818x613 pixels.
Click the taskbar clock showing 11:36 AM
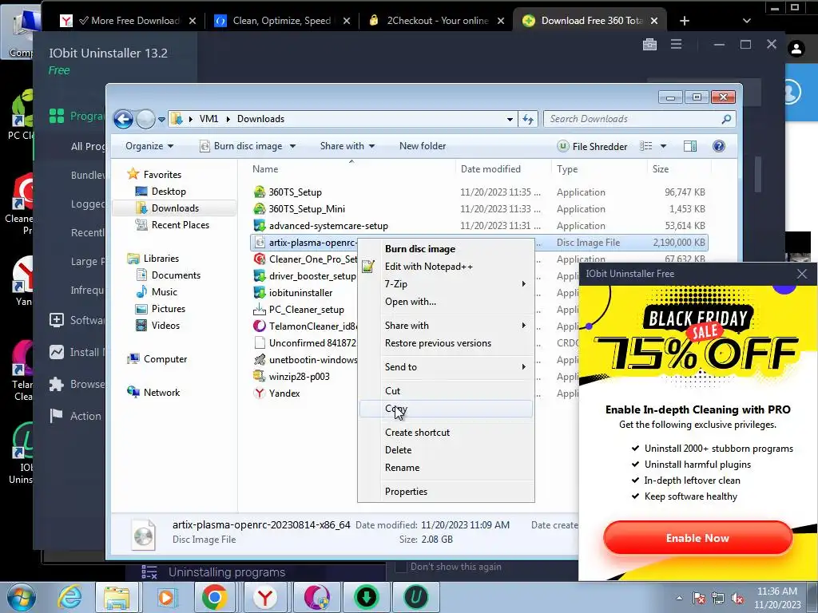(x=776, y=598)
